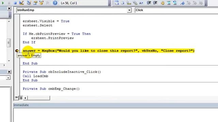Switch to Procedure View button

tap(16, 98)
